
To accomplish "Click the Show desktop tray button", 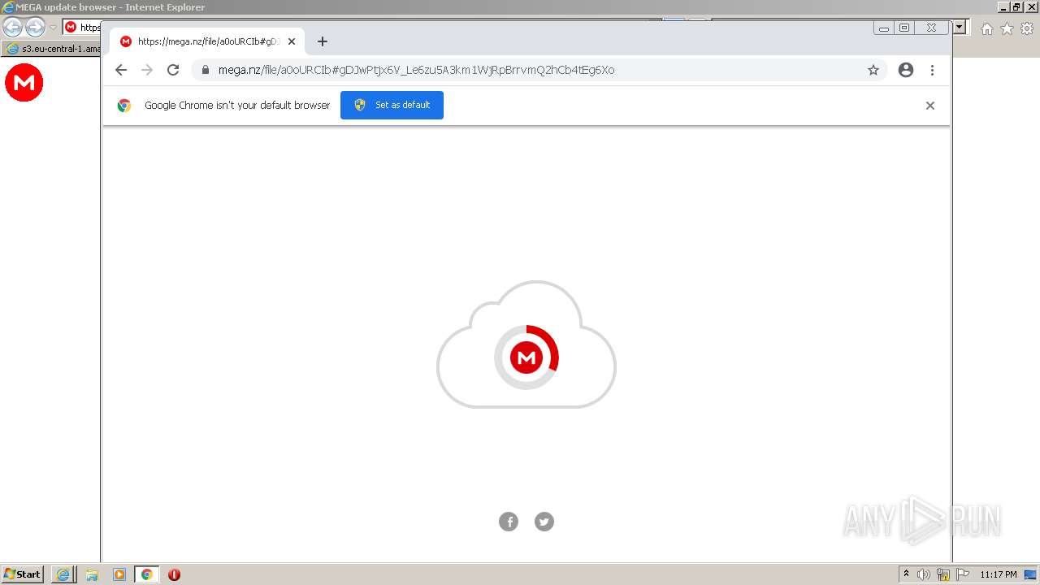I will 1031,574.
